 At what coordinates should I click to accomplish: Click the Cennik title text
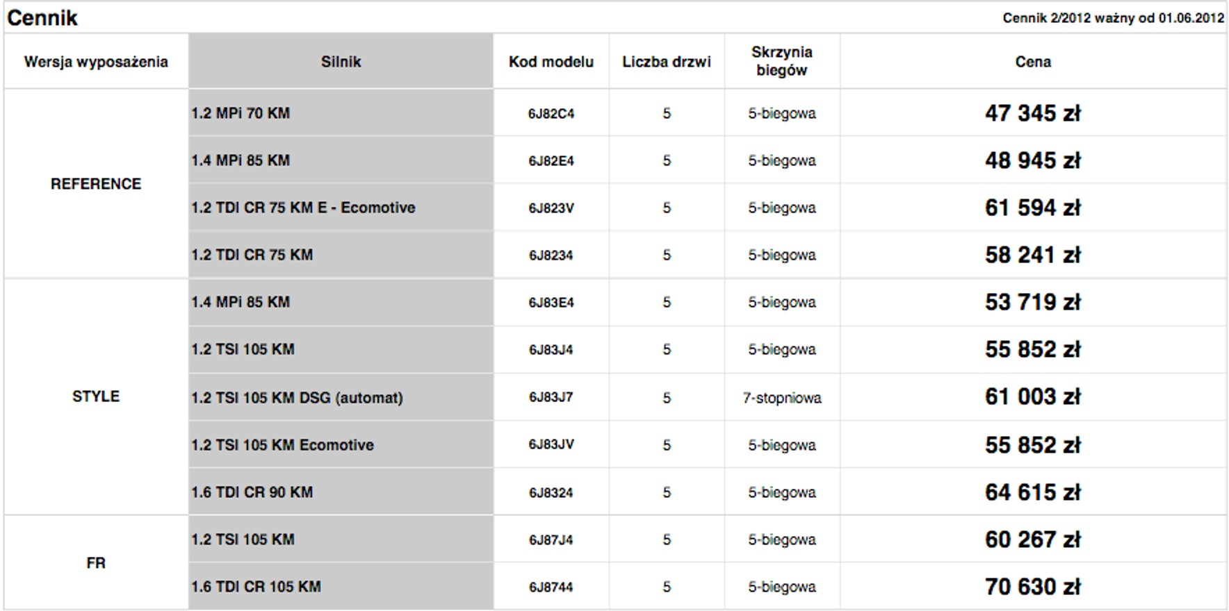click(x=42, y=17)
